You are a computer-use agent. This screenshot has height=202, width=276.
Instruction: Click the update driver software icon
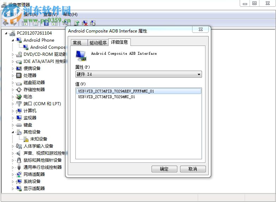[76, 23]
